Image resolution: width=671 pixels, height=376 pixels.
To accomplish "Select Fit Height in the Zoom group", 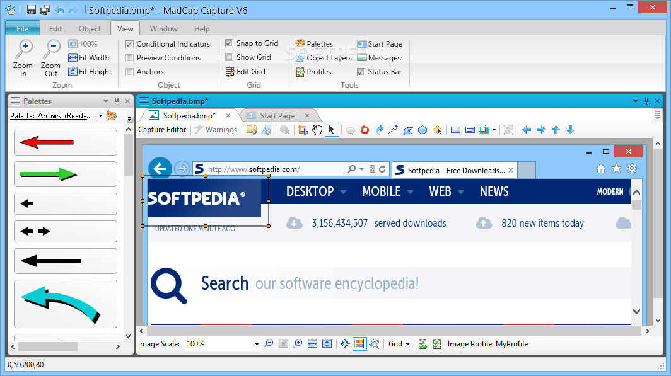I will click(90, 72).
